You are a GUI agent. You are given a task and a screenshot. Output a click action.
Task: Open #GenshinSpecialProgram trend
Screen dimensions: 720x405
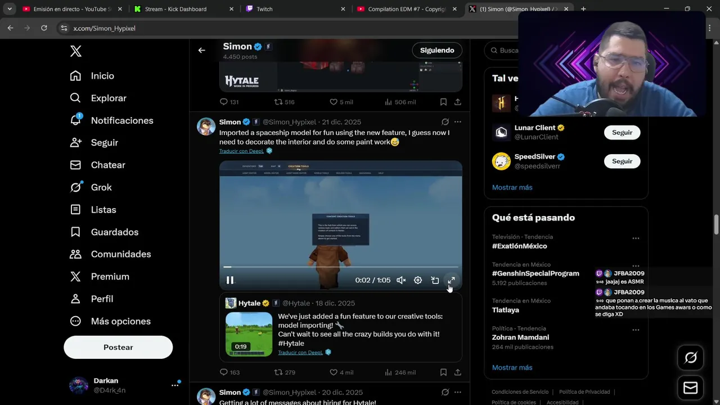click(535, 273)
